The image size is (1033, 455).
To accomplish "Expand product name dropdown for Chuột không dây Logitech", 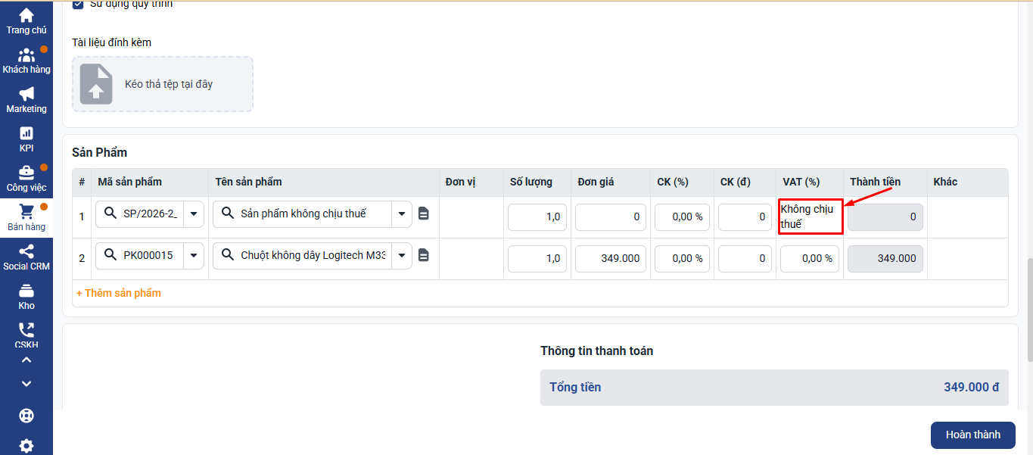I will pos(401,256).
